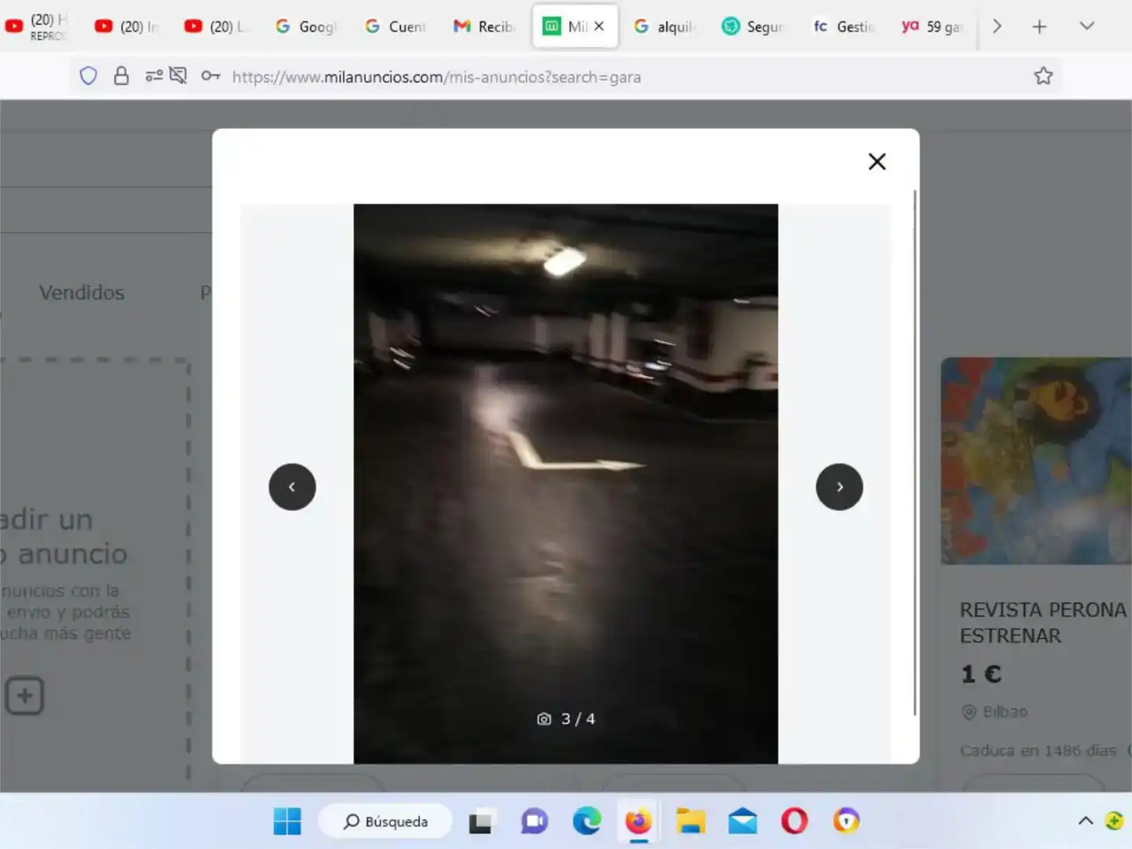Open the tracking protection shield icon
Screen dimensions: 1132x849
[x=88, y=76]
